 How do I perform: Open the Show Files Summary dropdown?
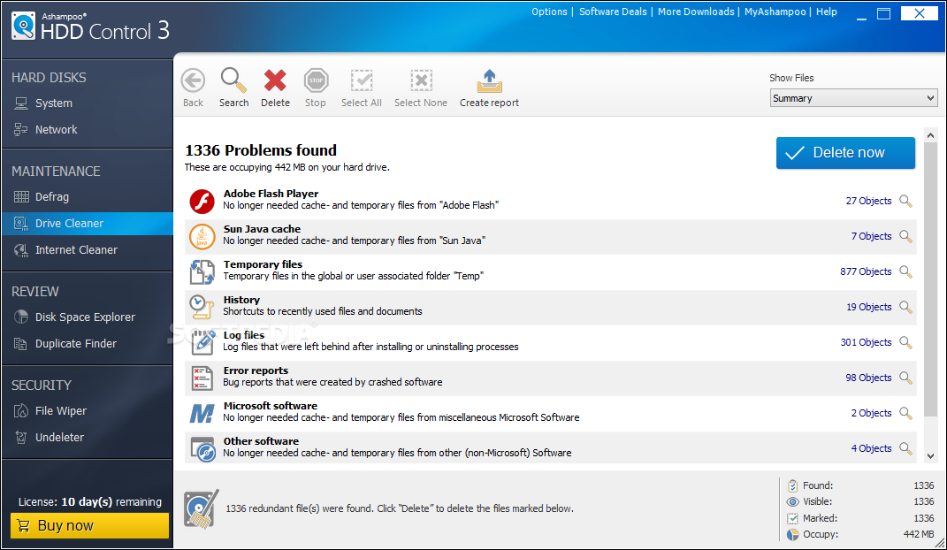[x=853, y=98]
